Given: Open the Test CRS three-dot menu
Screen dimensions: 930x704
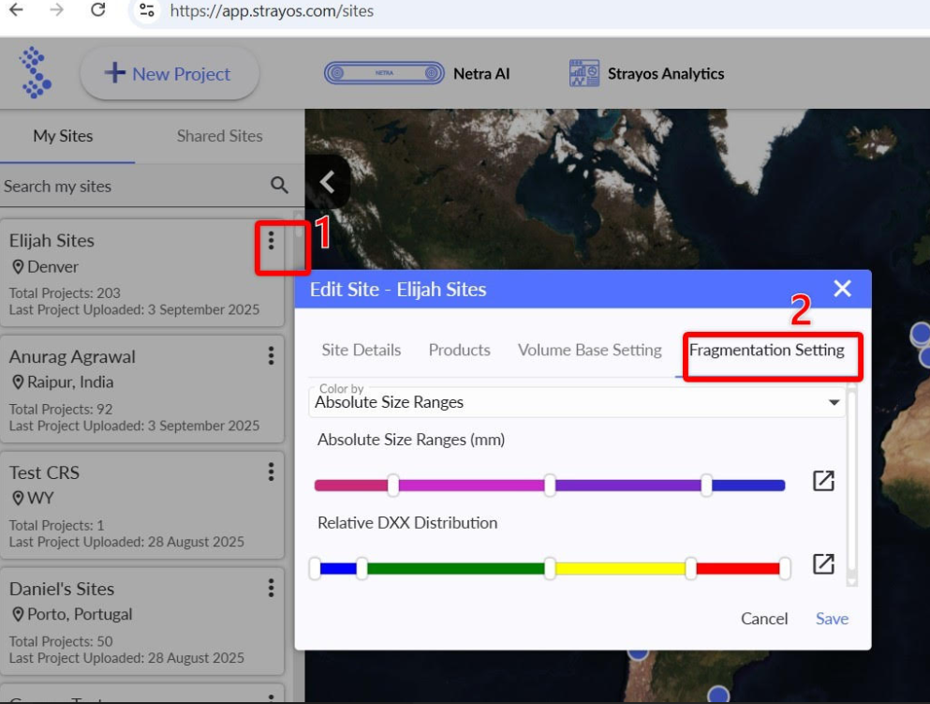Looking at the screenshot, I should coord(271,472).
